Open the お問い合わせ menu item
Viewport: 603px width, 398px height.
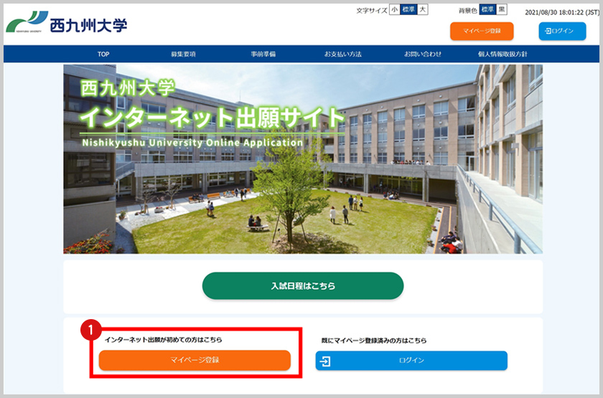point(423,55)
